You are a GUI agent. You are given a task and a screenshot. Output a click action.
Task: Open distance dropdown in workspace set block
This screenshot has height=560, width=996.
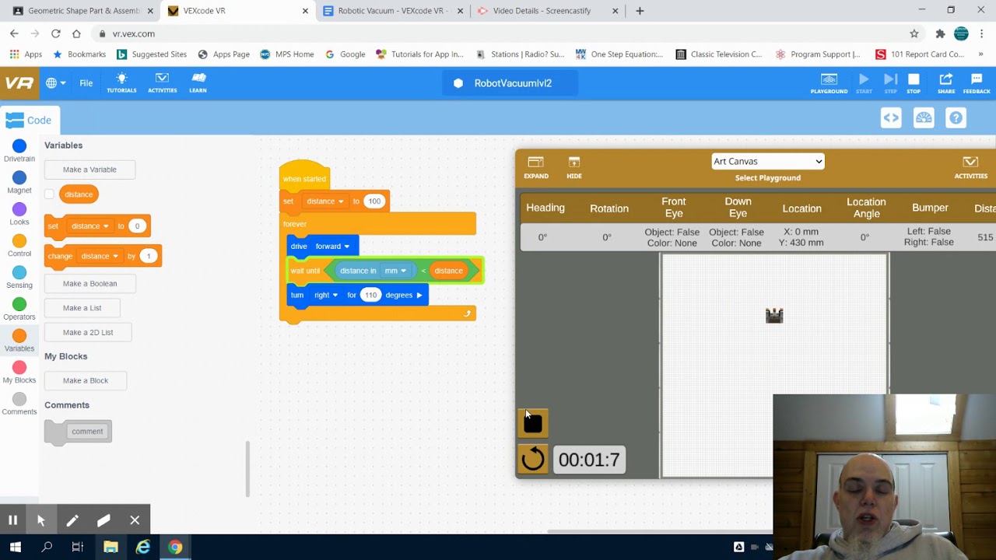pyautogui.click(x=325, y=201)
